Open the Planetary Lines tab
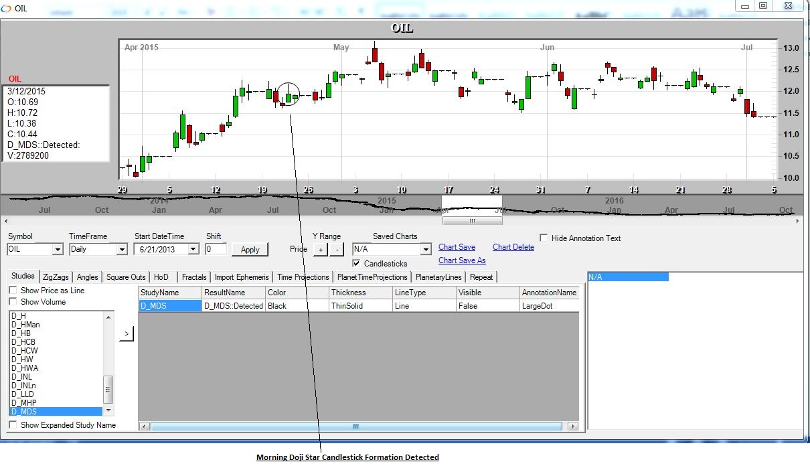The height and width of the screenshot is (470, 810). pyautogui.click(x=438, y=277)
